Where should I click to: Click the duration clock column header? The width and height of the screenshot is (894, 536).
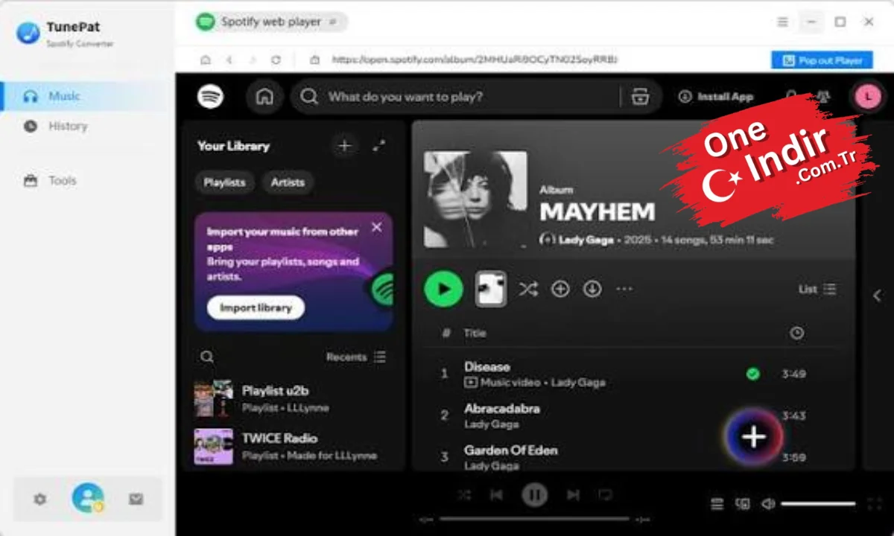[x=796, y=333]
